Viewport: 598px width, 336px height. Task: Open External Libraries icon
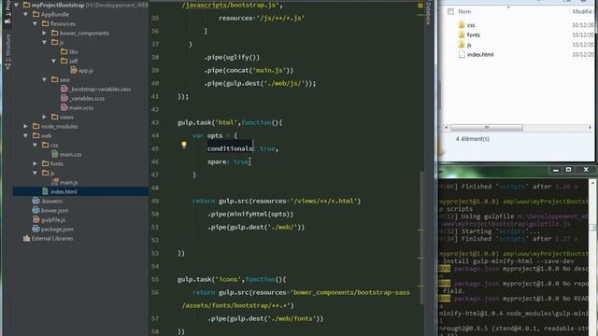[x=27, y=239]
